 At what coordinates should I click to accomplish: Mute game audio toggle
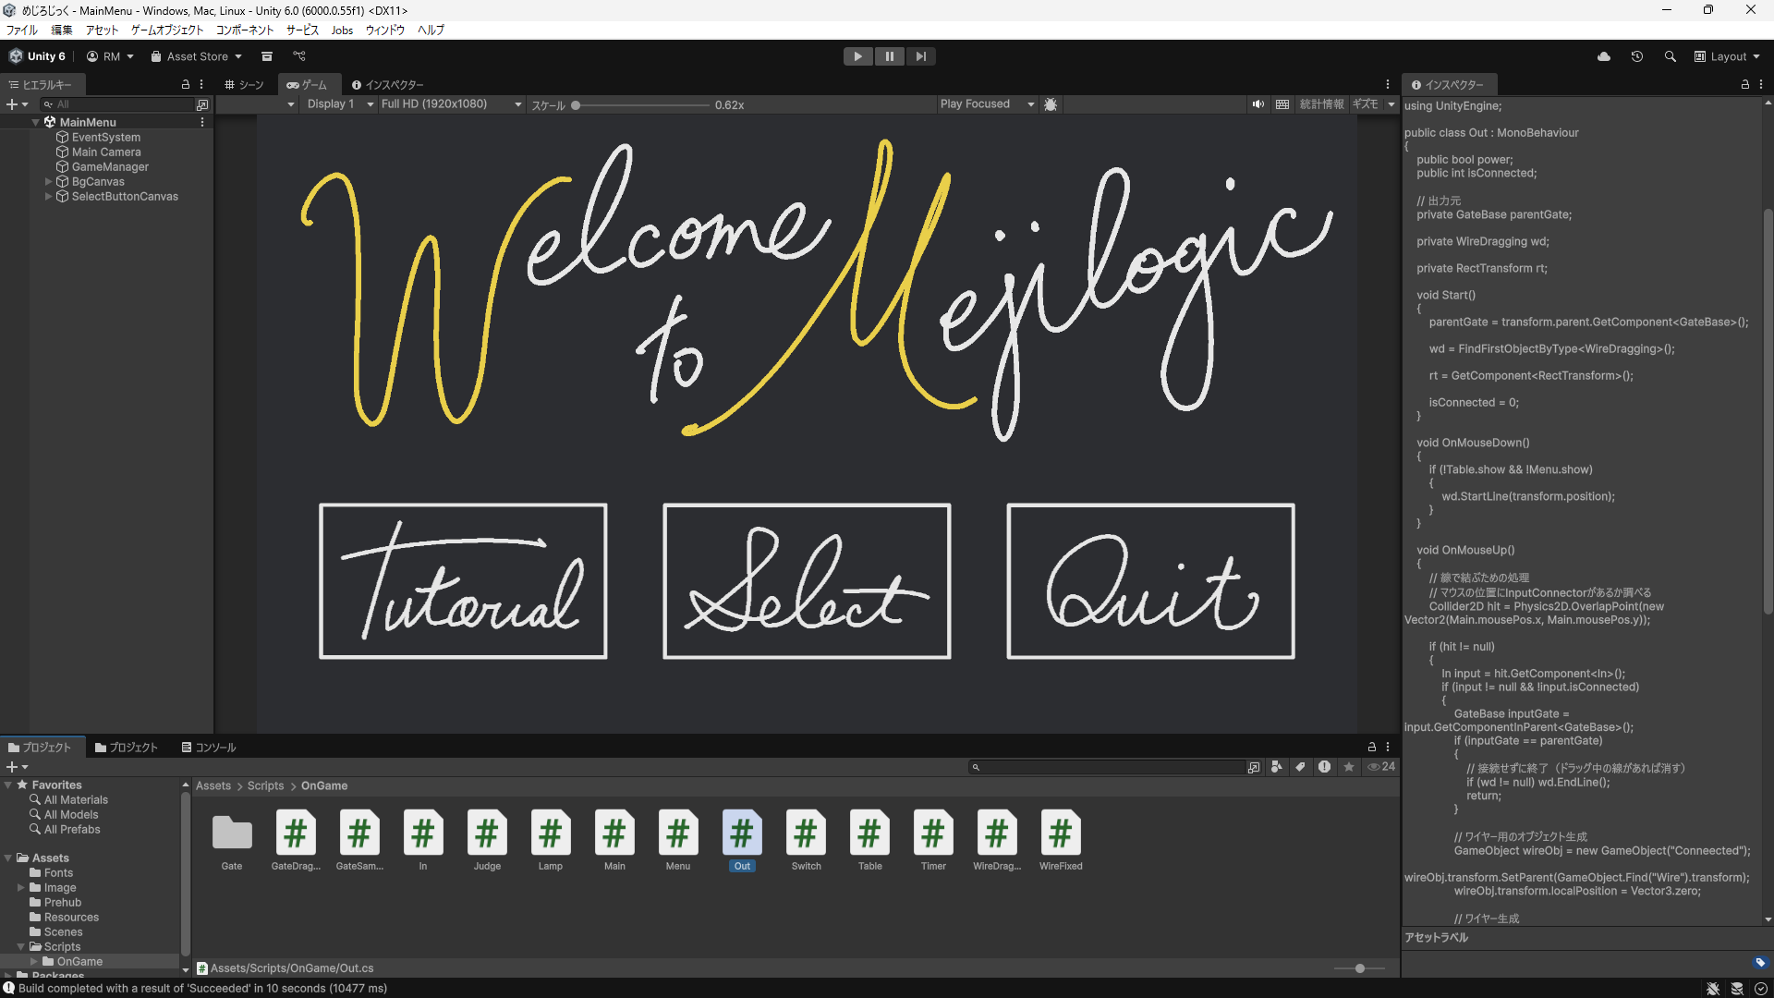pos(1258,104)
